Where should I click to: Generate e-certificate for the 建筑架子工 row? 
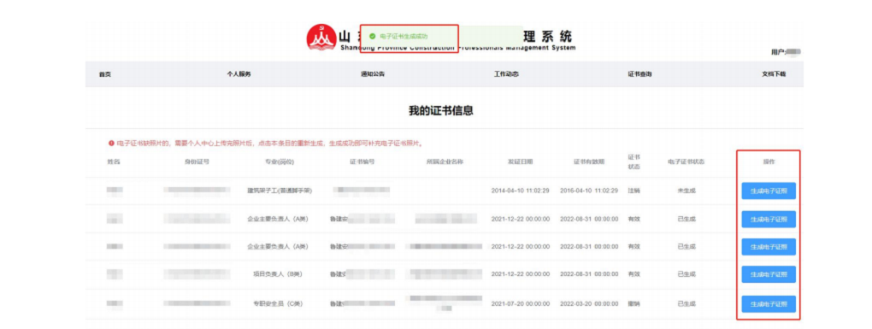769,191
